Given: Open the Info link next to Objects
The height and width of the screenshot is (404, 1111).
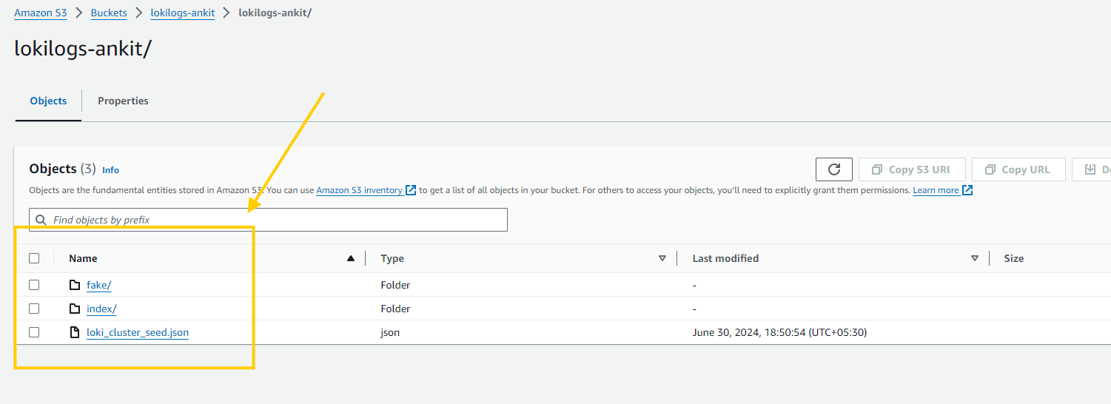Looking at the screenshot, I should pyautogui.click(x=110, y=169).
